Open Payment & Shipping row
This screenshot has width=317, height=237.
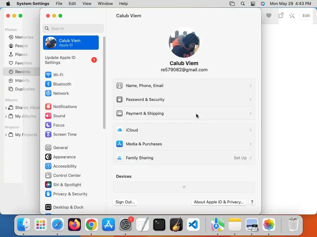pos(184,114)
